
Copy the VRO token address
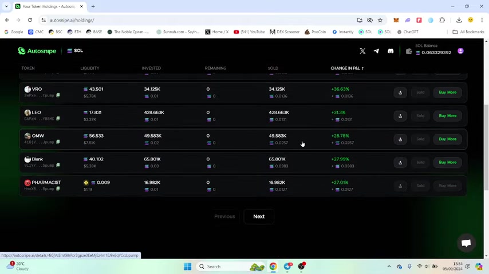click(58, 95)
